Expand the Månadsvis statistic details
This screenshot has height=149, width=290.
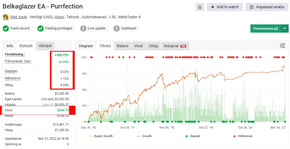(x=13, y=78)
